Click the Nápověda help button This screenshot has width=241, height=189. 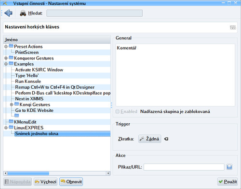(17, 182)
